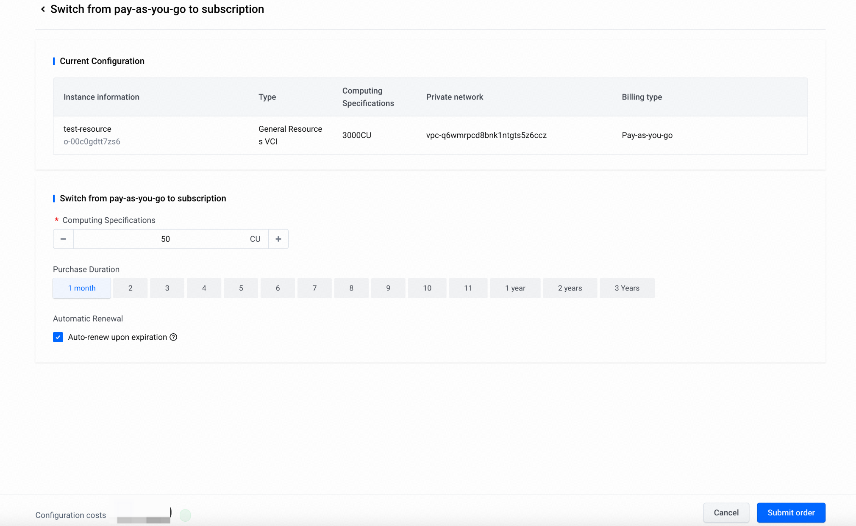Uncheck Auto-renew upon expiration checkbox

pyautogui.click(x=58, y=337)
